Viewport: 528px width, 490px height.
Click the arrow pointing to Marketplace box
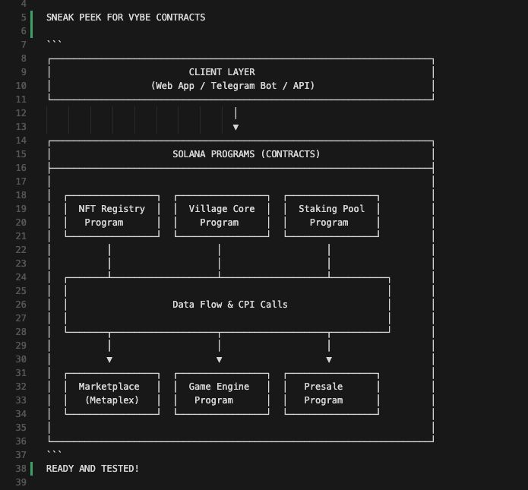(109, 359)
